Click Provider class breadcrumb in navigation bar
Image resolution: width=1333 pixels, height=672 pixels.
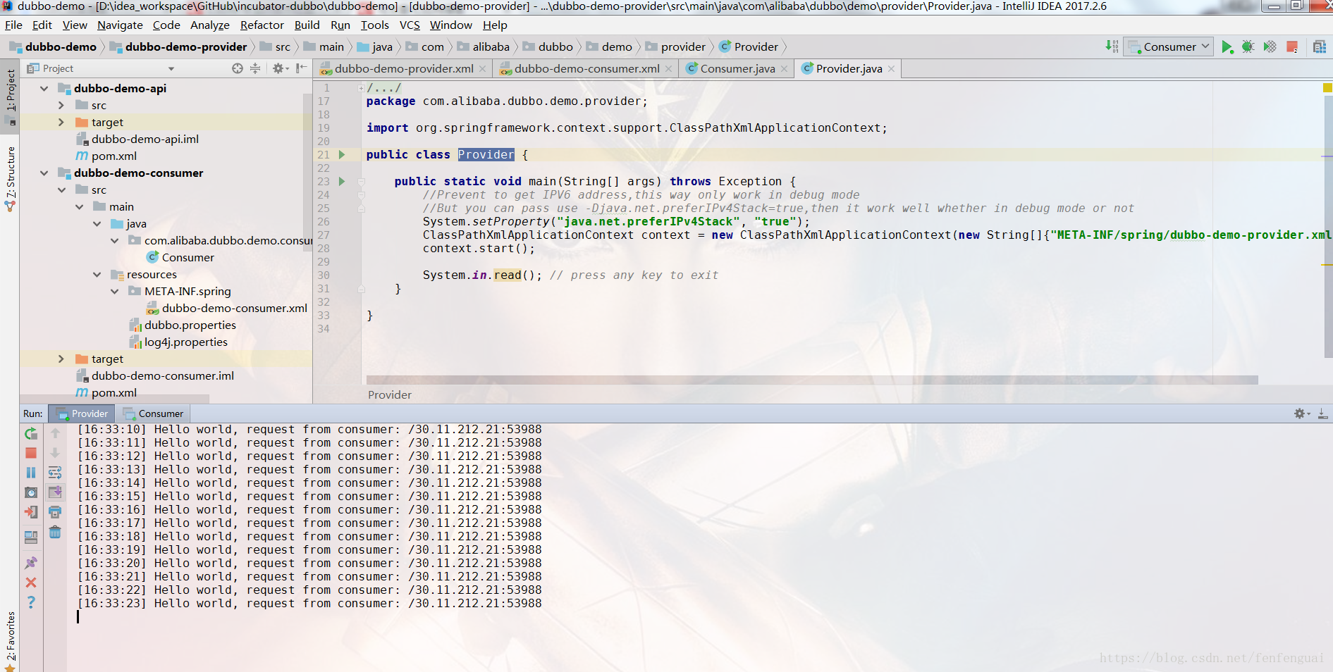tap(756, 46)
